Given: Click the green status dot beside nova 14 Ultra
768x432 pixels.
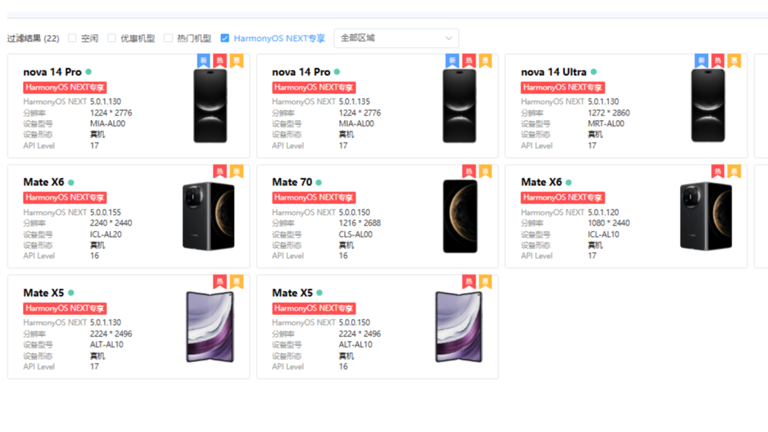Looking at the screenshot, I should point(593,72).
